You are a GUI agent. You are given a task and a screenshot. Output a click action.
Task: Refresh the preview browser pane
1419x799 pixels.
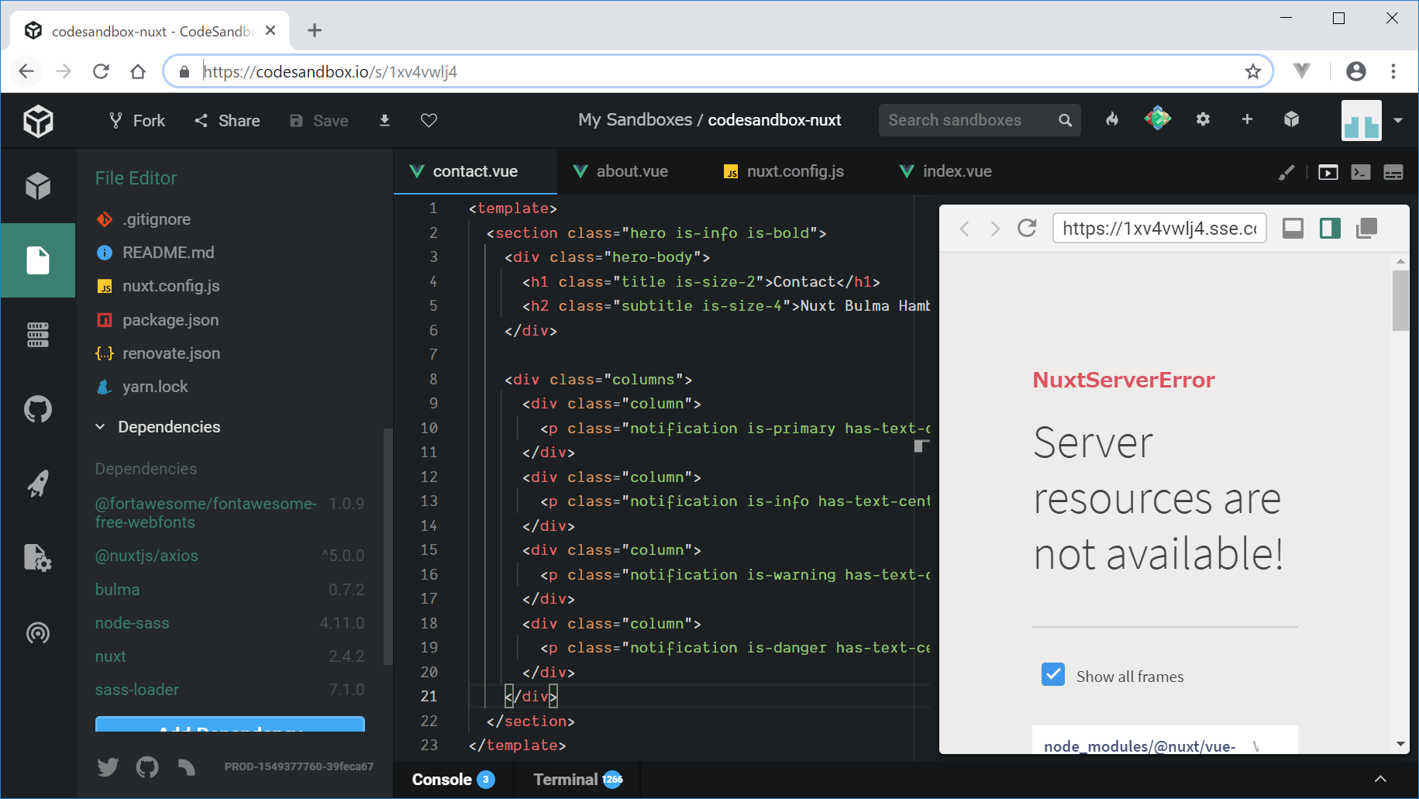pos(1027,229)
